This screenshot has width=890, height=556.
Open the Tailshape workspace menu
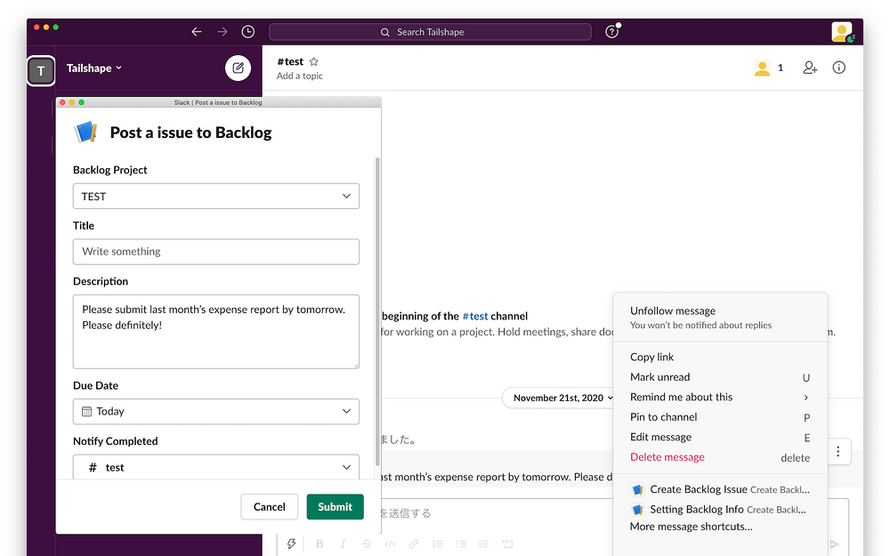coord(94,68)
